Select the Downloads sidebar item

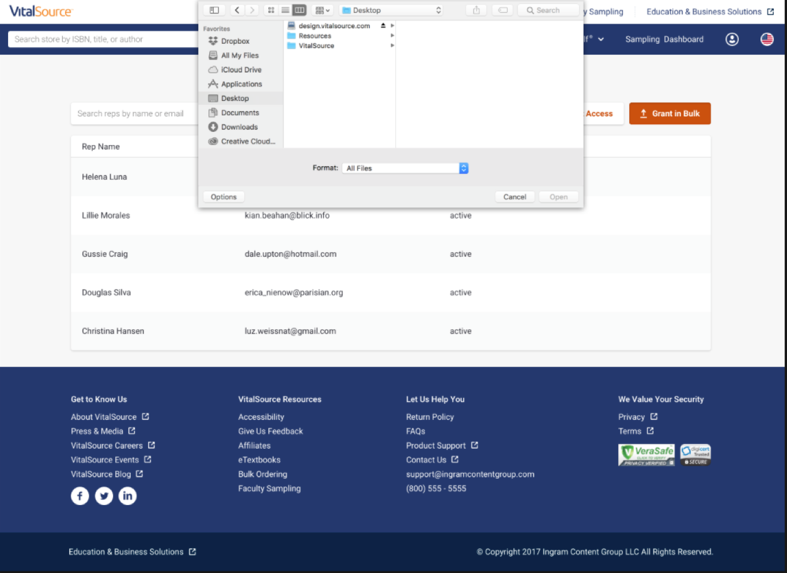tap(238, 127)
